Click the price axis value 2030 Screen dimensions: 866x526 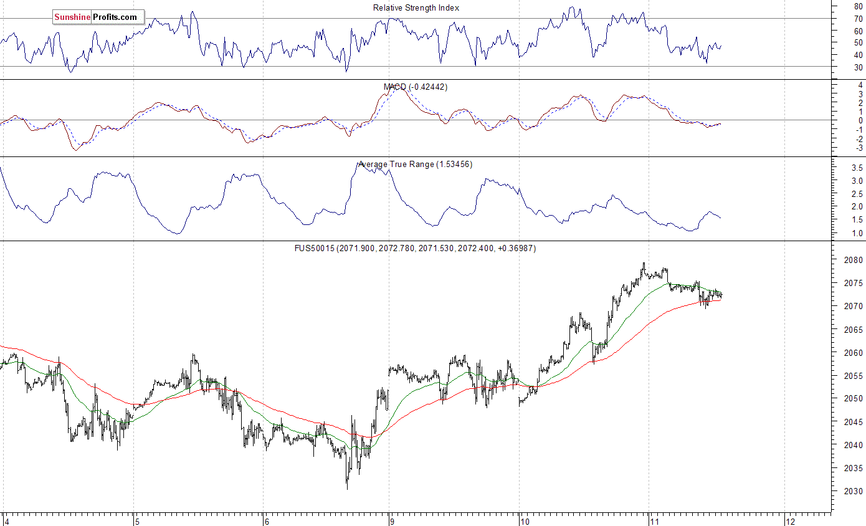coord(854,491)
